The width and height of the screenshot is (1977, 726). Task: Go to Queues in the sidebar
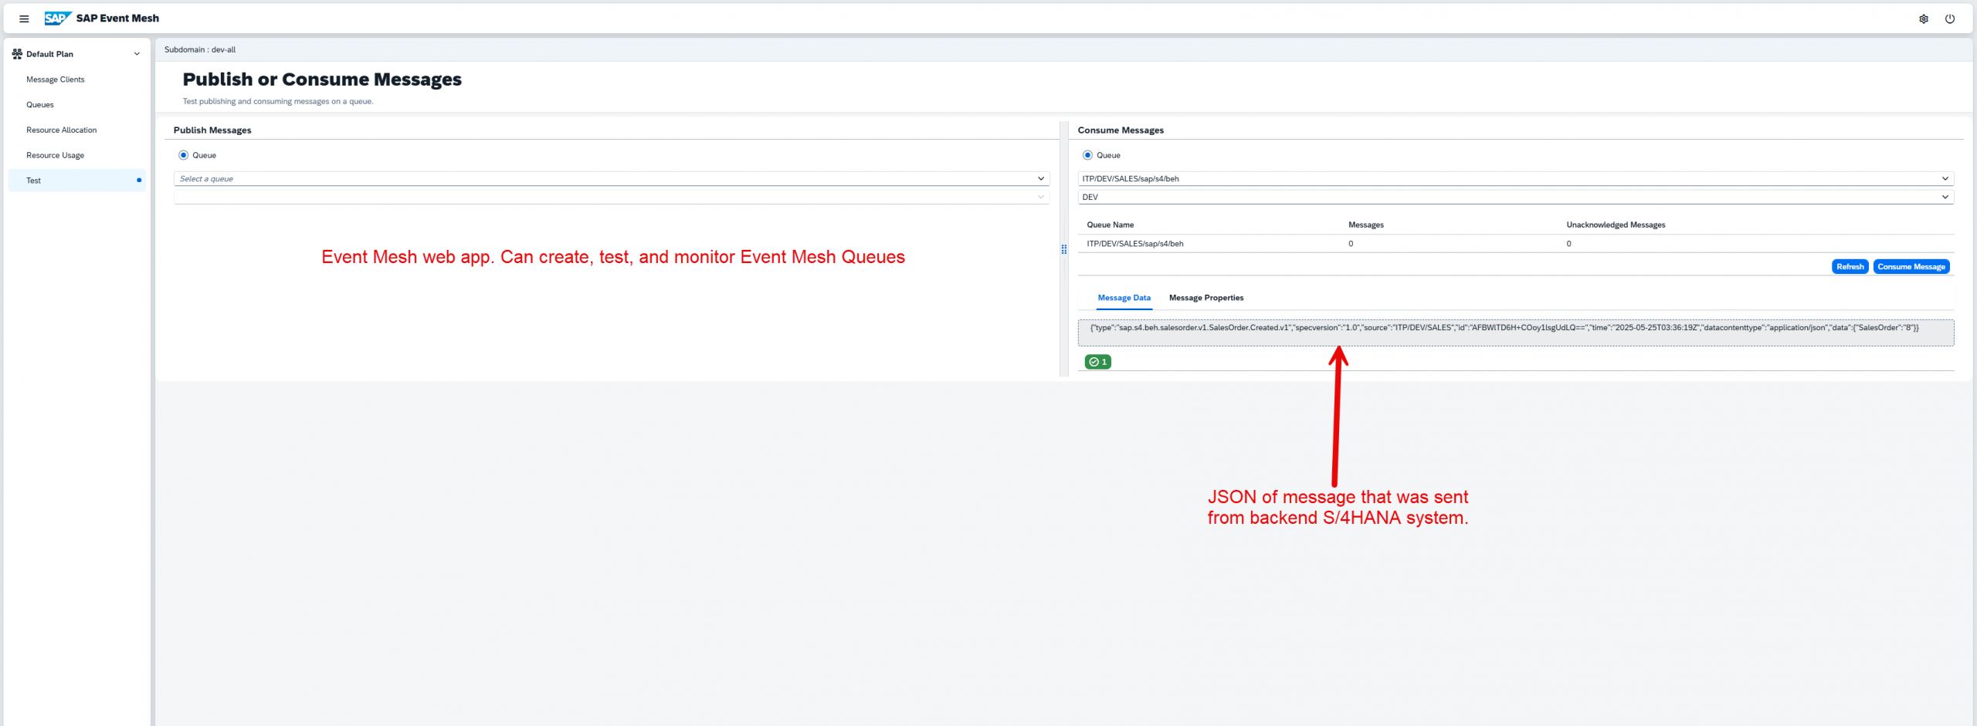[40, 105]
